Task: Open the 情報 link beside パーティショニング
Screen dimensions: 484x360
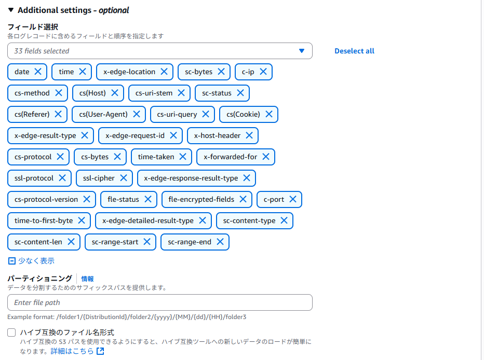Action: click(x=87, y=279)
